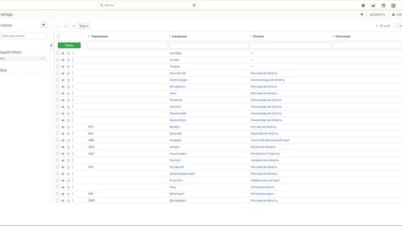Star the Тегеран row as favorite
The width and height of the screenshot is (402, 226).
click(68, 67)
